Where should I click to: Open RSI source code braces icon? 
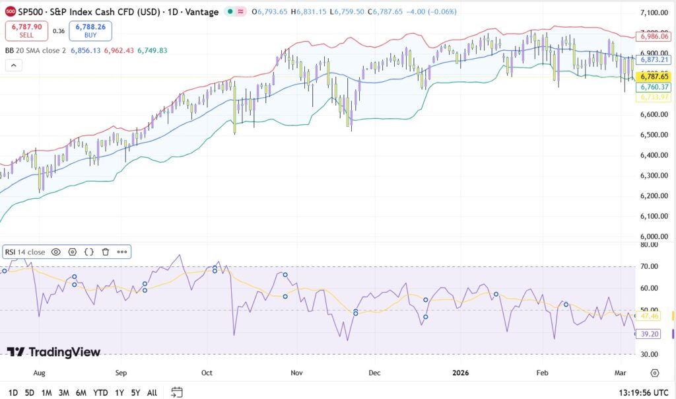[x=89, y=252]
